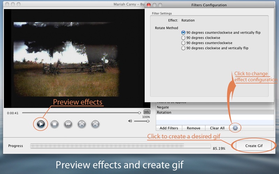The width and height of the screenshot is (279, 174).
Task: Select 90 degrees clockwise and vertically flip
Action: [x=183, y=48]
